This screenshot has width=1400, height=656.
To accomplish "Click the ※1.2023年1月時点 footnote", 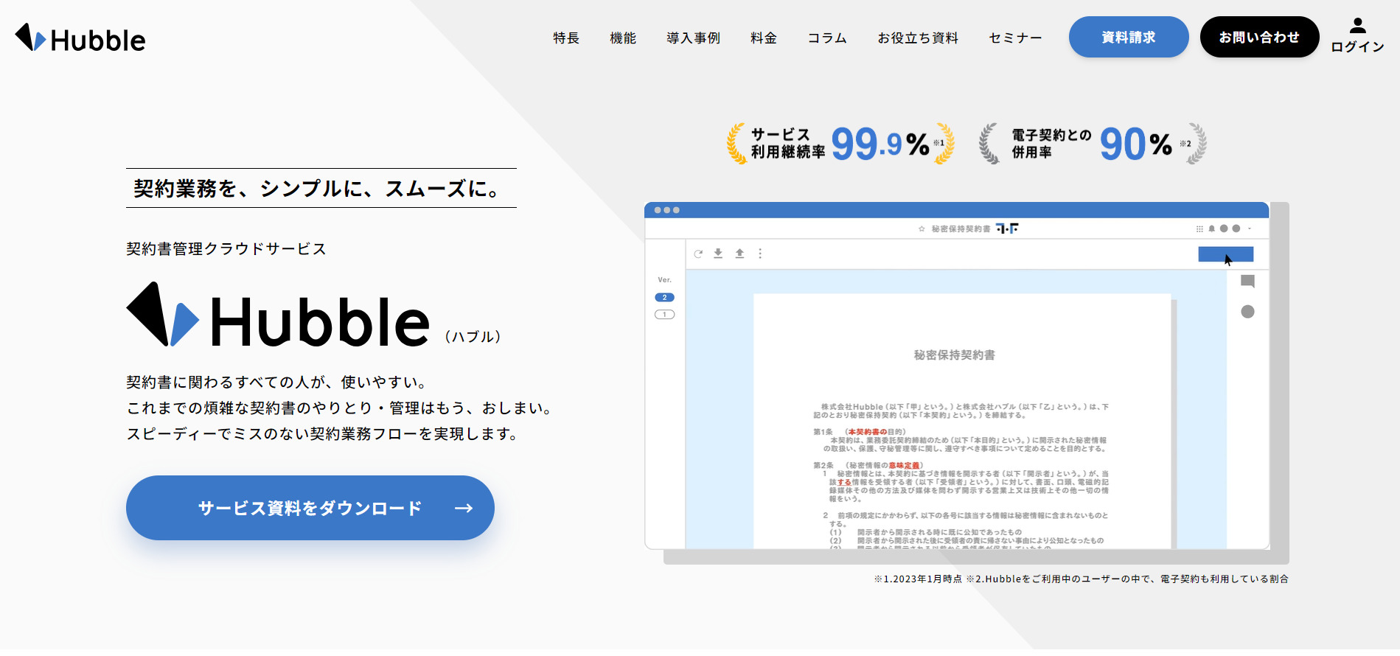I will (x=918, y=579).
